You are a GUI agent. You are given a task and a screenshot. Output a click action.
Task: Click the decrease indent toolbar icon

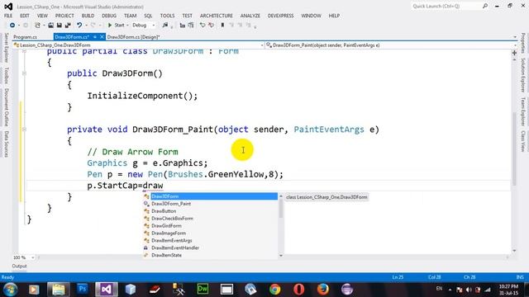pos(183,26)
